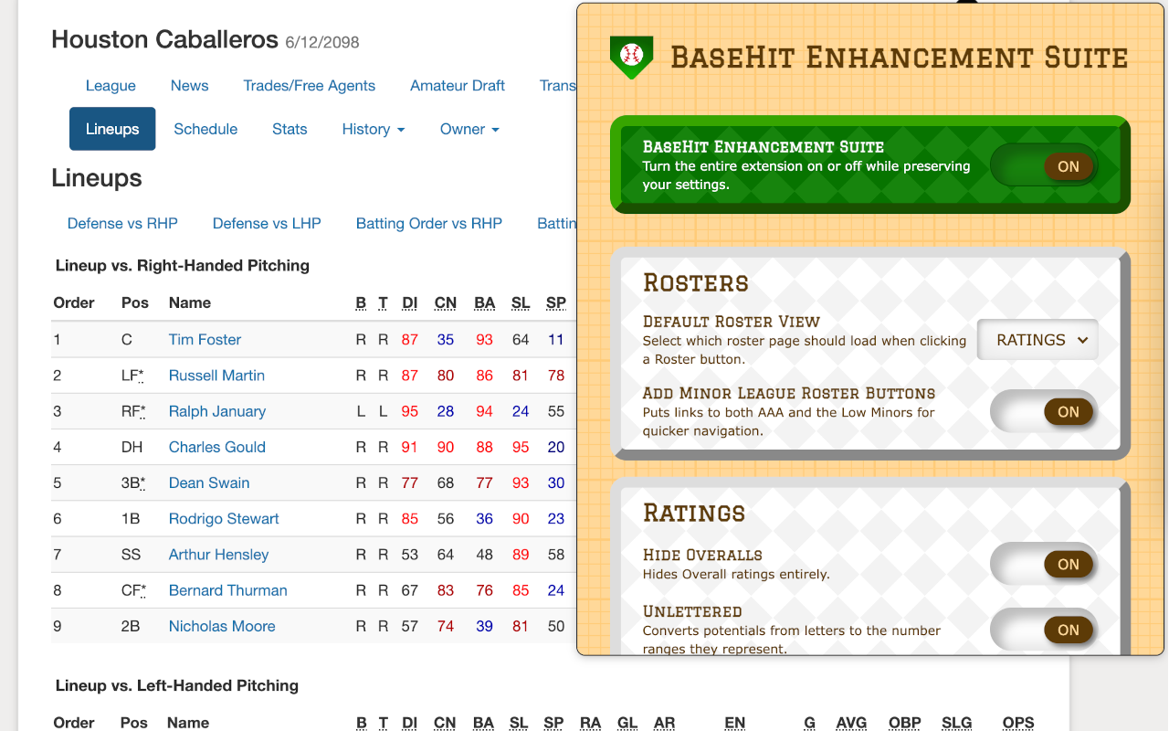Screen dimensions: 1169x731
Task: Open the League navigation item
Action: pos(111,85)
